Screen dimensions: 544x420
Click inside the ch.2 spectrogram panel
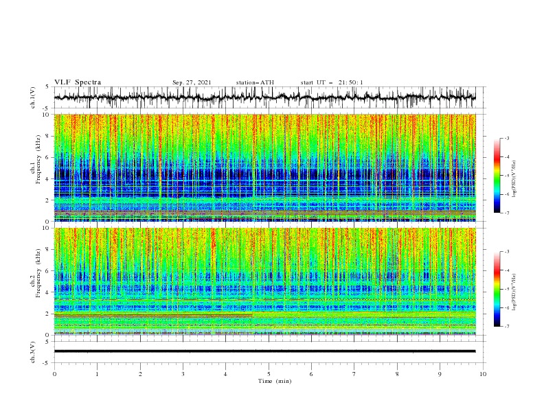264,281
